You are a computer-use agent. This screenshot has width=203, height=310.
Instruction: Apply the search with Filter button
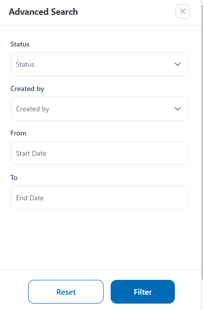coord(143,292)
